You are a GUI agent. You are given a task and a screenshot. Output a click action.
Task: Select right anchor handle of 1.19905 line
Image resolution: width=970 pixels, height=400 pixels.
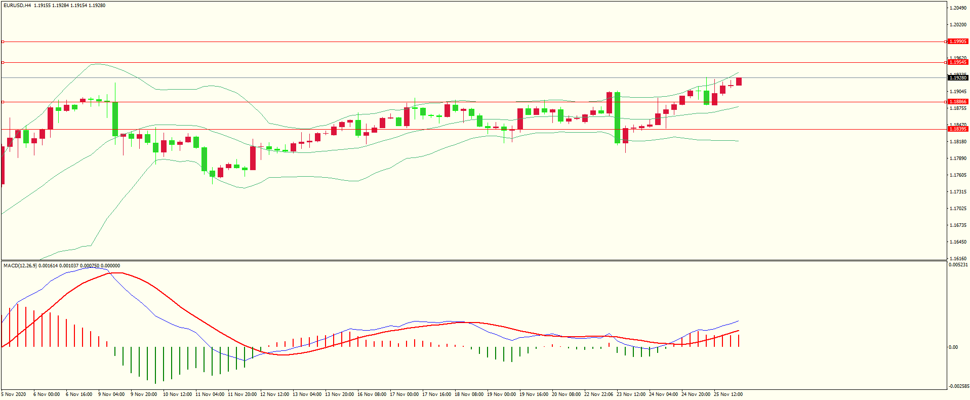[x=946, y=42]
